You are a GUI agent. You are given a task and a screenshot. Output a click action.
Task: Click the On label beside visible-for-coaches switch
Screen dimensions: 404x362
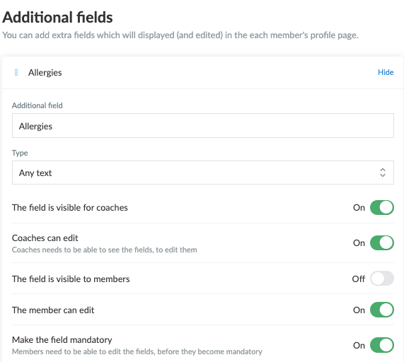click(x=359, y=208)
